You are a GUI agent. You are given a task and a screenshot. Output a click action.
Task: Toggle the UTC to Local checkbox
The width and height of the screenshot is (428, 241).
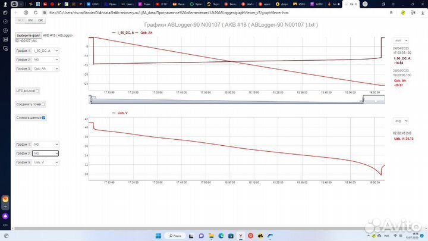[37, 91]
